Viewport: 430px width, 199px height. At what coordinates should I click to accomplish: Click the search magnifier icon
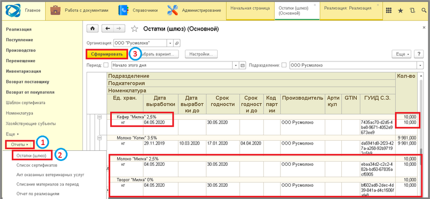[x=424, y=10]
